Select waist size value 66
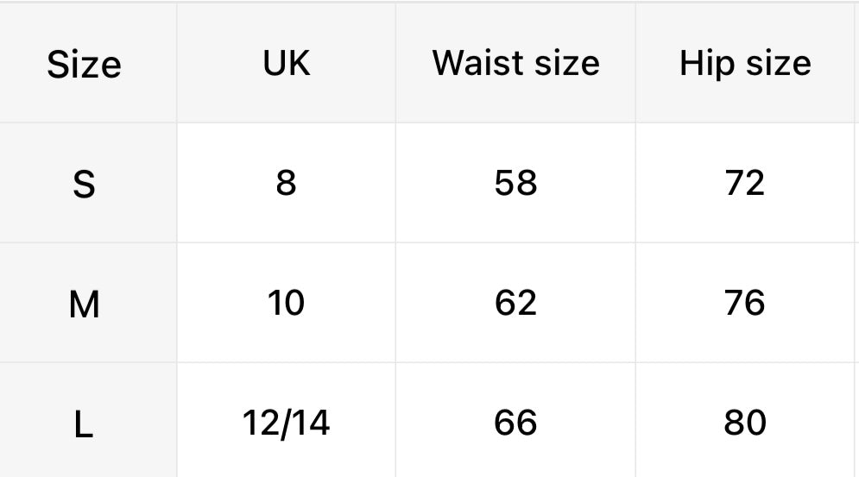The width and height of the screenshot is (859, 477). 515,423
